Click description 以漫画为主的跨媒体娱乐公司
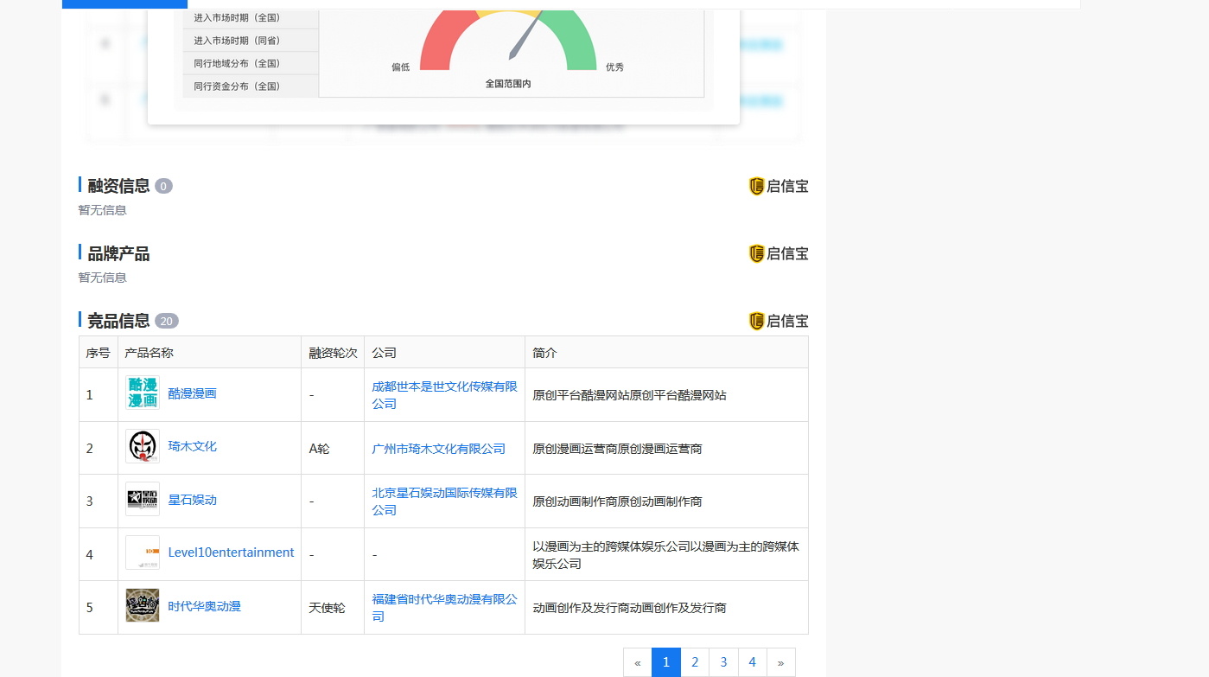 coord(666,555)
